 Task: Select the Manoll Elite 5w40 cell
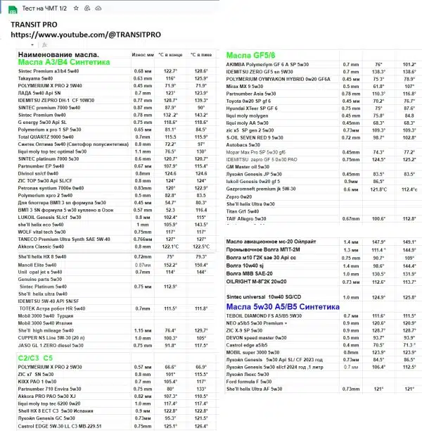pos(37,265)
